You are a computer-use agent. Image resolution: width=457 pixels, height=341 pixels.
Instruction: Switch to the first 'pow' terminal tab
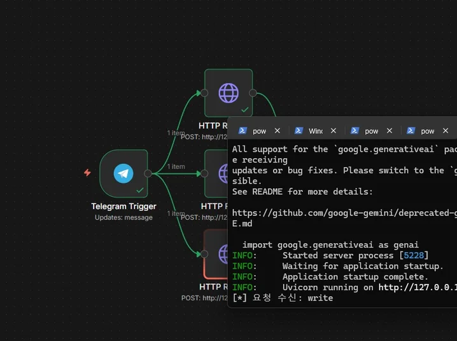point(259,131)
